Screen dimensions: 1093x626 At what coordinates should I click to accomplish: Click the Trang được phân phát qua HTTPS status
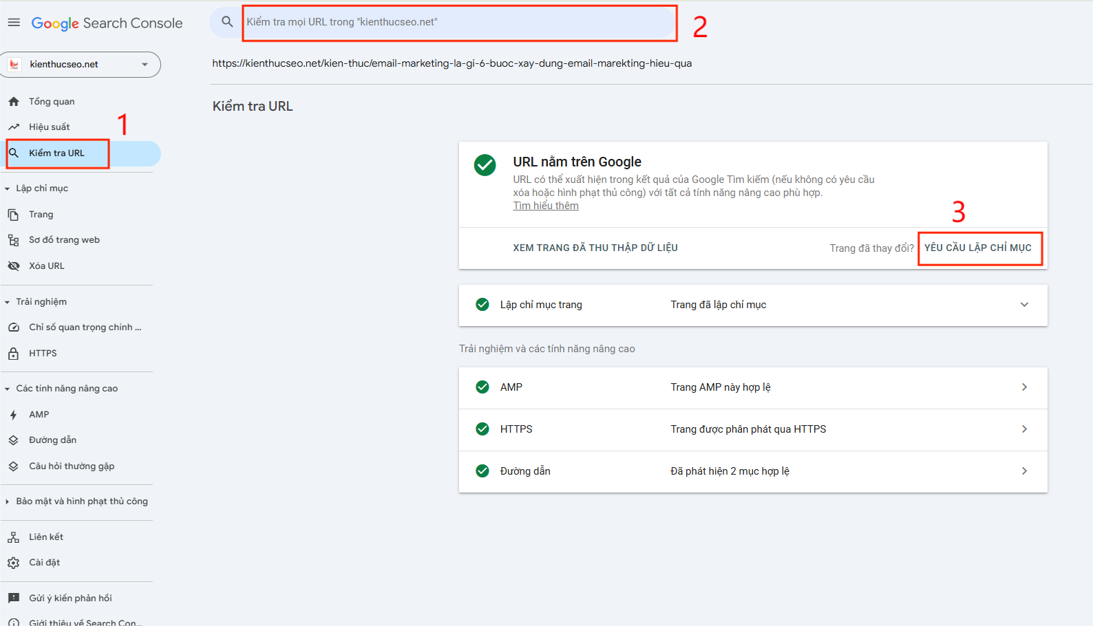pos(748,429)
